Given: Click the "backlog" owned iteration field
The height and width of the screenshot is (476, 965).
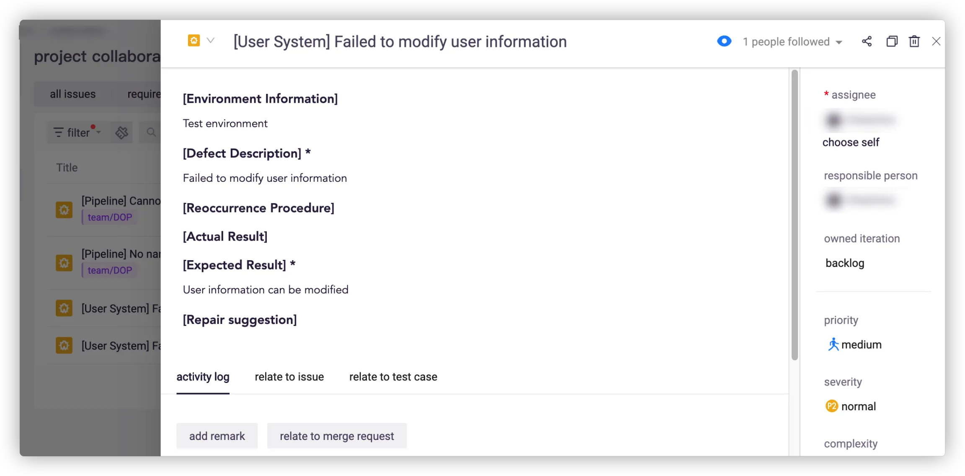Looking at the screenshot, I should (x=845, y=263).
